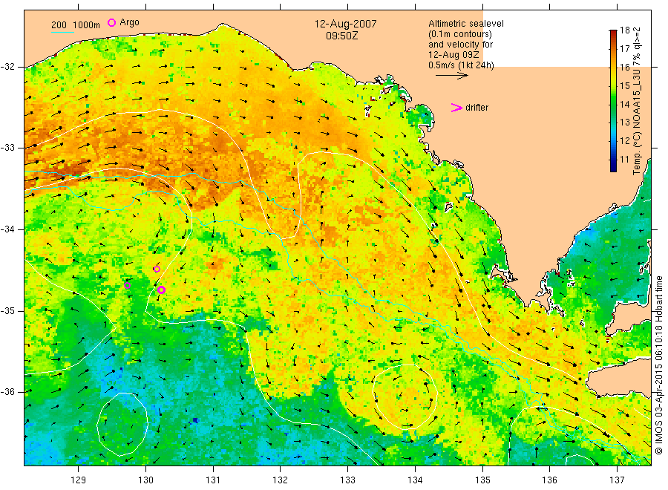Viewport: 668px width, 490px height.
Task: Click the time label 09:50Z
Action: point(341,36)
